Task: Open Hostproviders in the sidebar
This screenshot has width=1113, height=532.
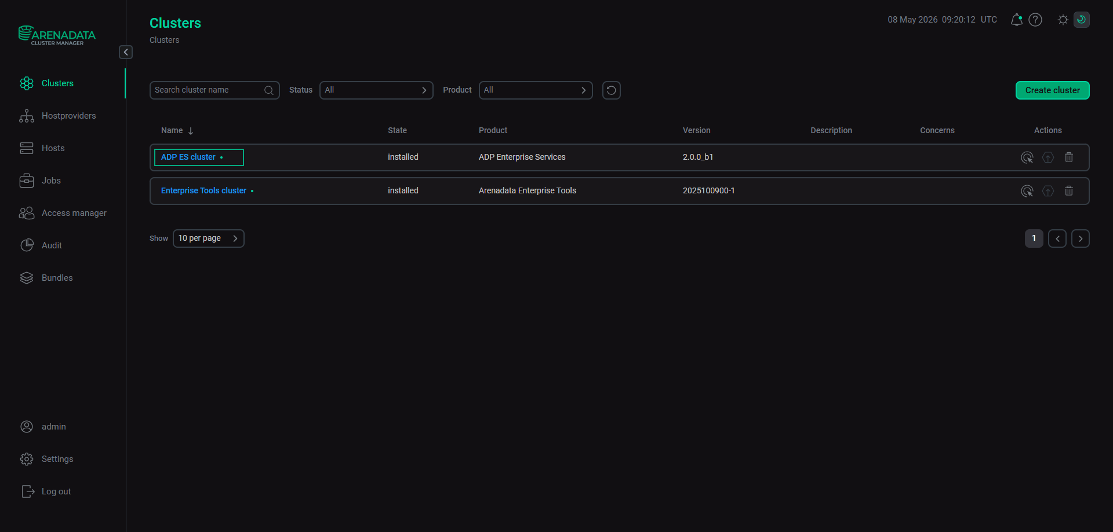Action: tap(69, 116)
